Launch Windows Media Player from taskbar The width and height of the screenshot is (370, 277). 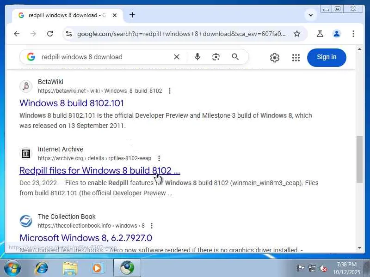(x=98, y=268)
